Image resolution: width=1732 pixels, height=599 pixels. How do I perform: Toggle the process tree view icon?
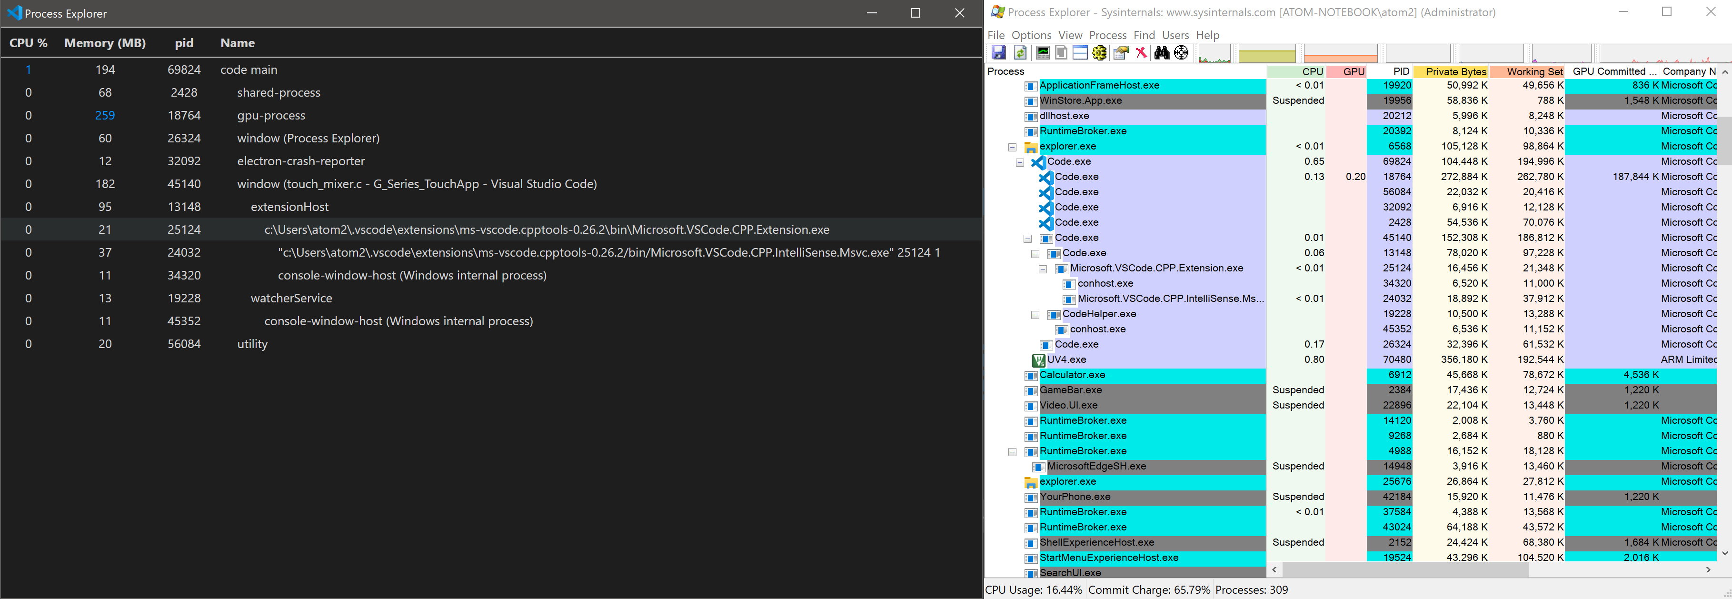coord(1061,52)
